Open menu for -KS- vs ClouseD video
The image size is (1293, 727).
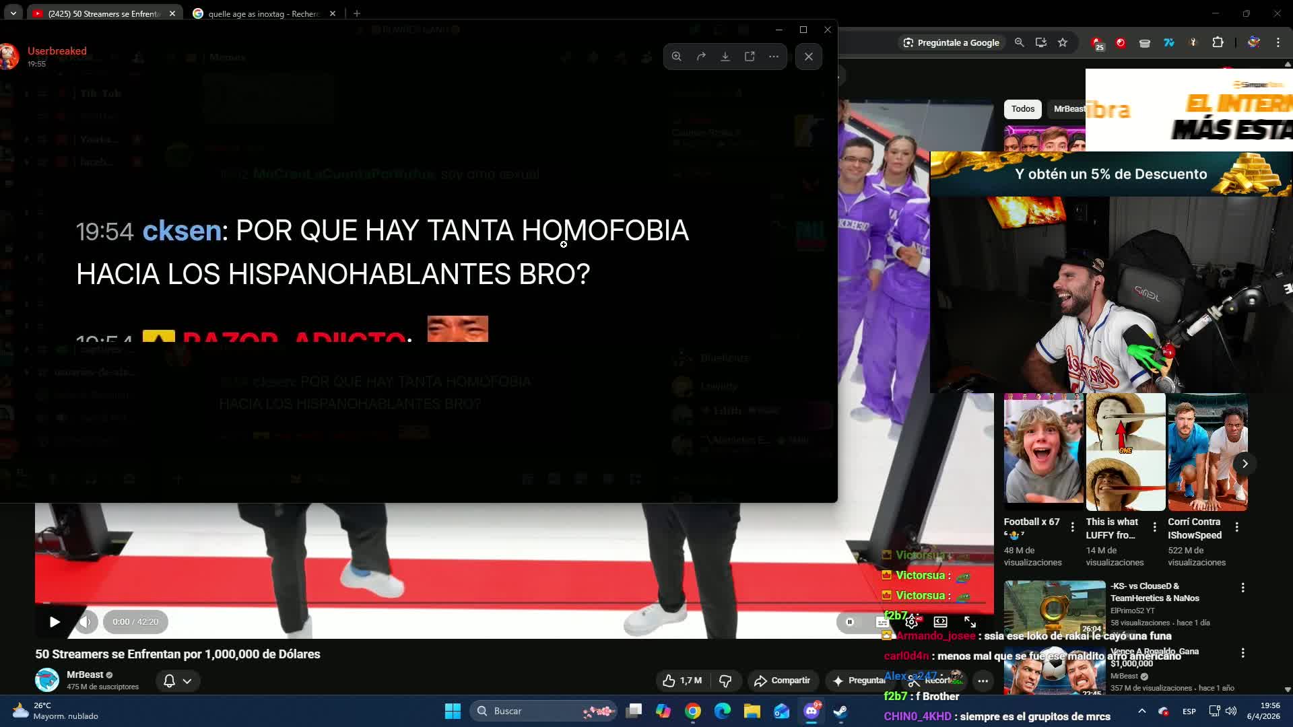(x=1243, y=588)
